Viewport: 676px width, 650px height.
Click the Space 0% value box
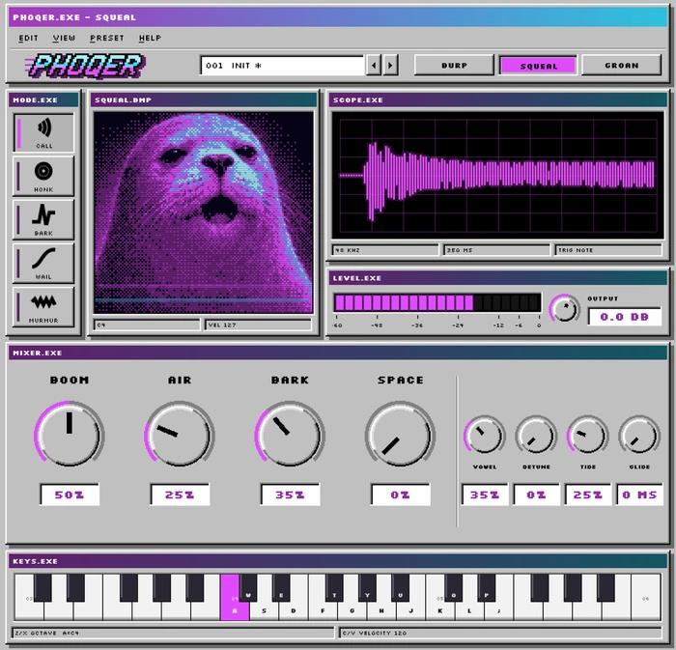pos(401,495)
